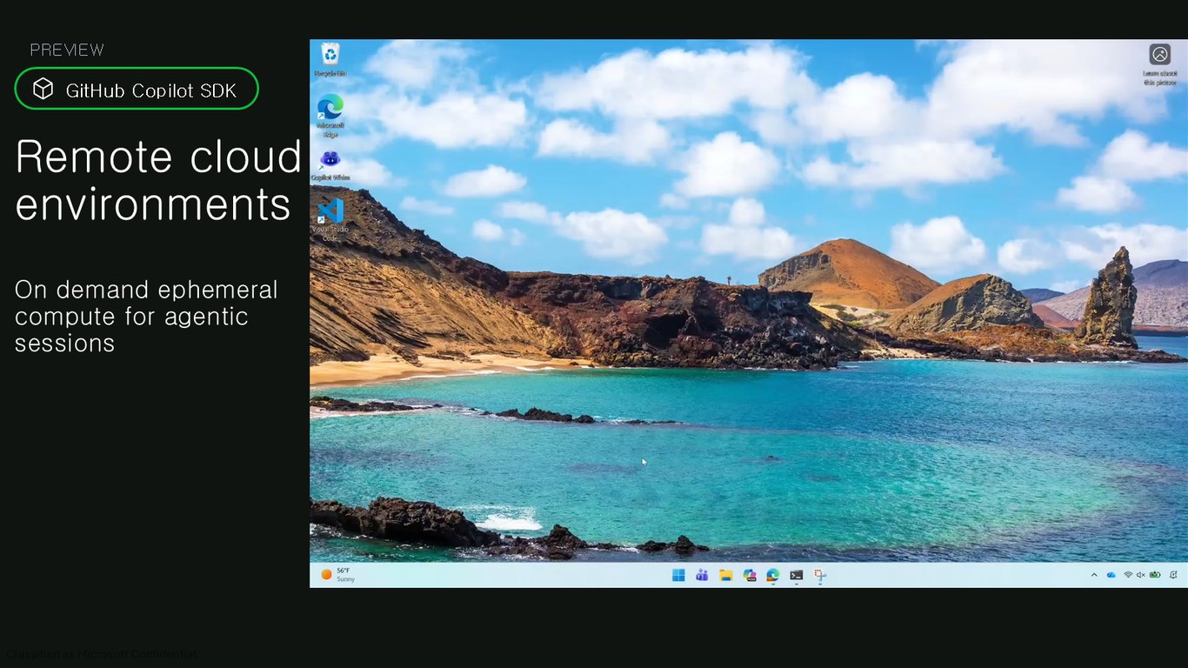Select the Recycle Bin desktop icon
This screenshot has width=1188, height=668.
pyautogui.click(x=330, y=59)
